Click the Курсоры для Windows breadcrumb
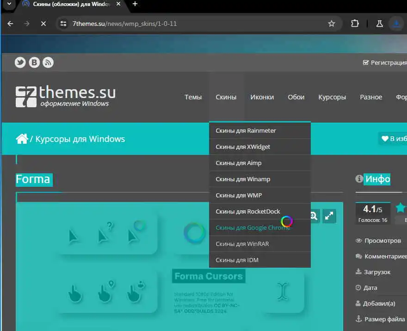Viewport: 407px width, 331px height. 80,139
